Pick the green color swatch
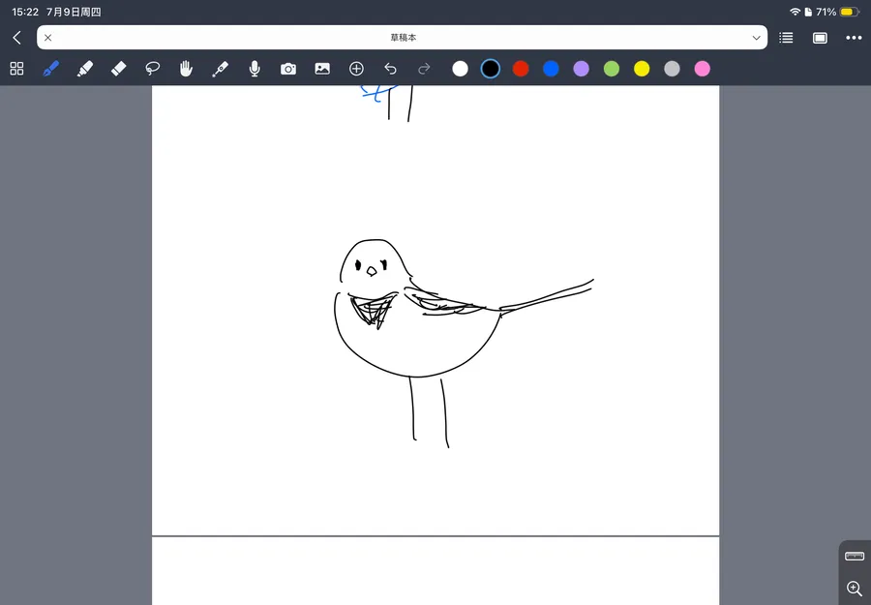The height and width of the screenshot is (605, 871). click(x=612, y=69)
